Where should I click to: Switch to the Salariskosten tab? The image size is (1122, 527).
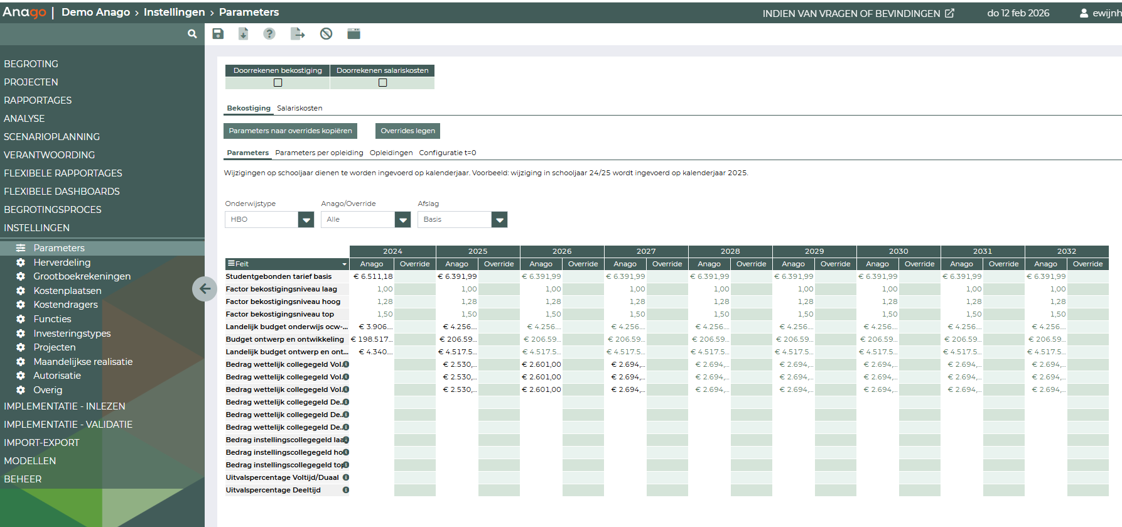[299, 108]
